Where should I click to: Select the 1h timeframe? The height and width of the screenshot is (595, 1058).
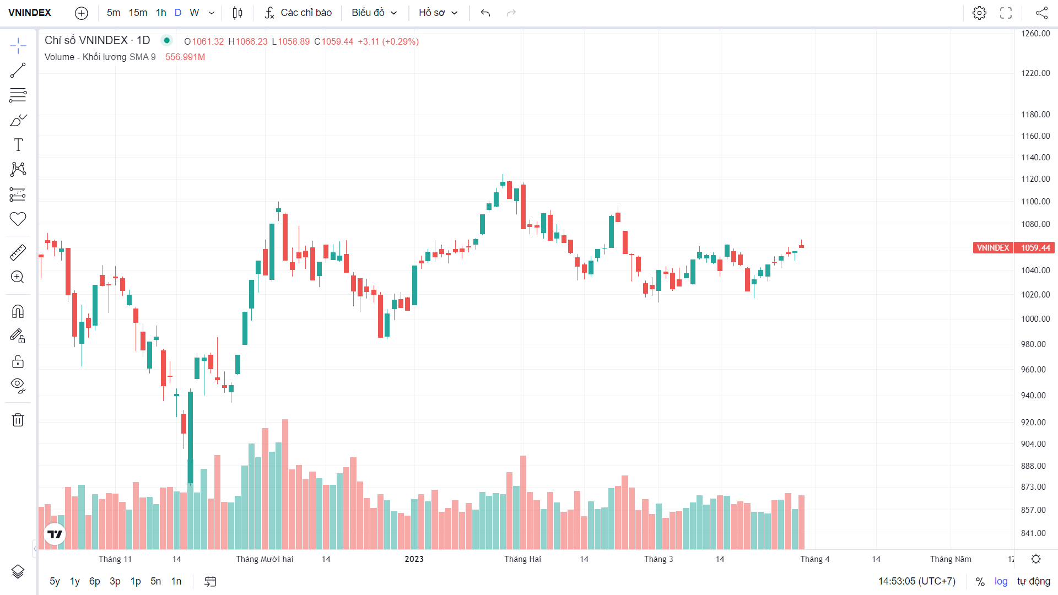point(161,13)
